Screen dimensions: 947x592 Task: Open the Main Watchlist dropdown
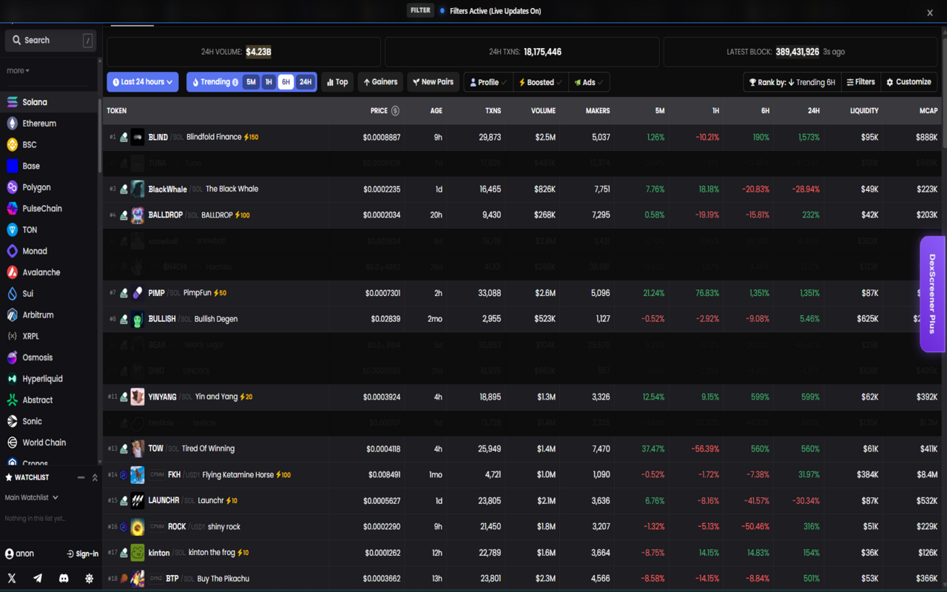tap(31, 497)
